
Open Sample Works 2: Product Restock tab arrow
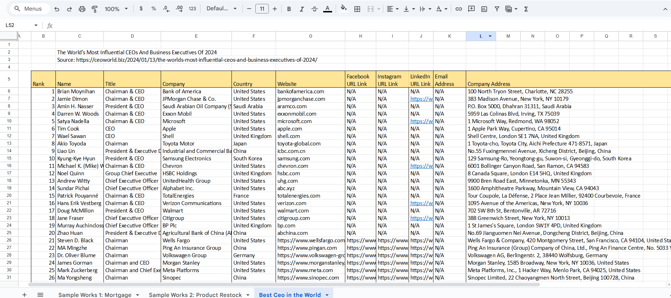click(x=248, y=295)
